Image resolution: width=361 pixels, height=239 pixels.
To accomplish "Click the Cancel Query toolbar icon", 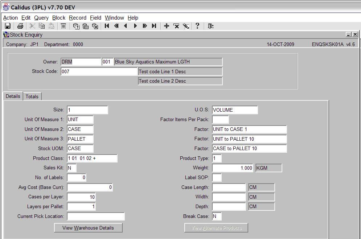I will point(95,26).
